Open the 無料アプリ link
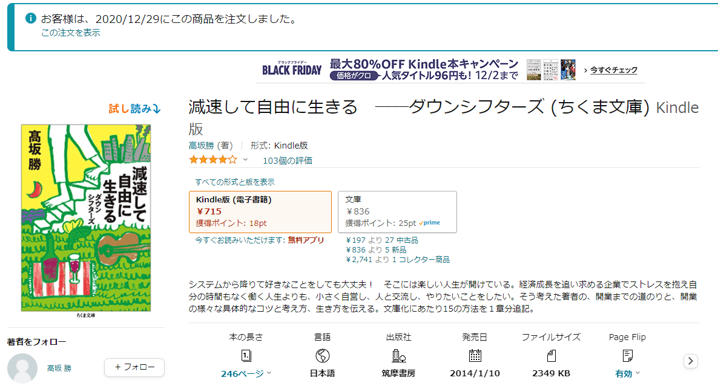718x392 pixels. 306,240
